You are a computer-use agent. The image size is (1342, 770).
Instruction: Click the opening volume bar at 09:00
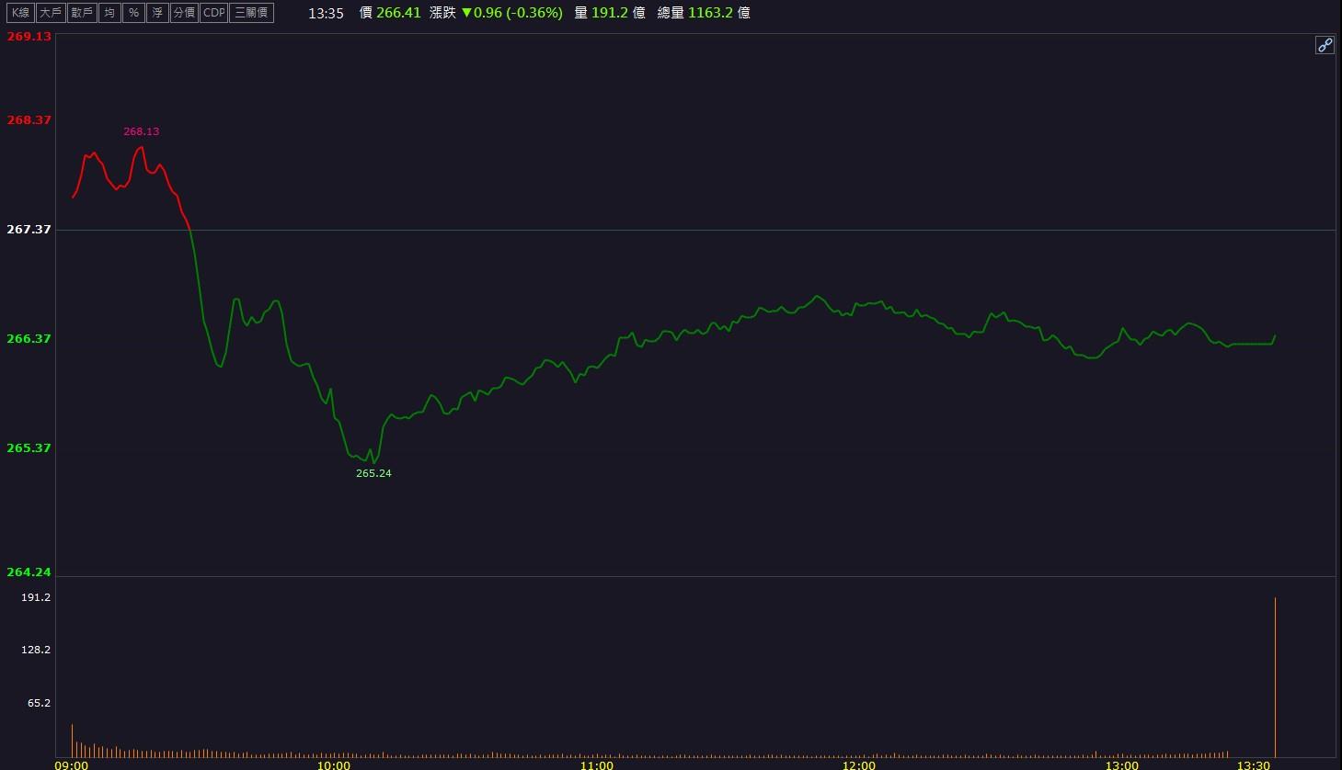(x=72, y=741)
